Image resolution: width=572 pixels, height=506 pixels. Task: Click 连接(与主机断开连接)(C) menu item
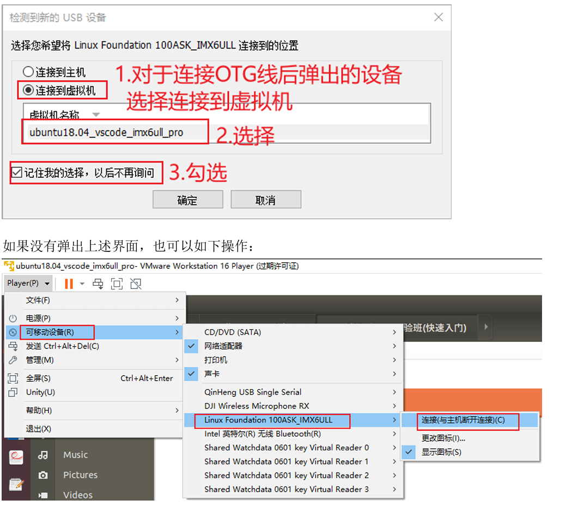(470, 420)
